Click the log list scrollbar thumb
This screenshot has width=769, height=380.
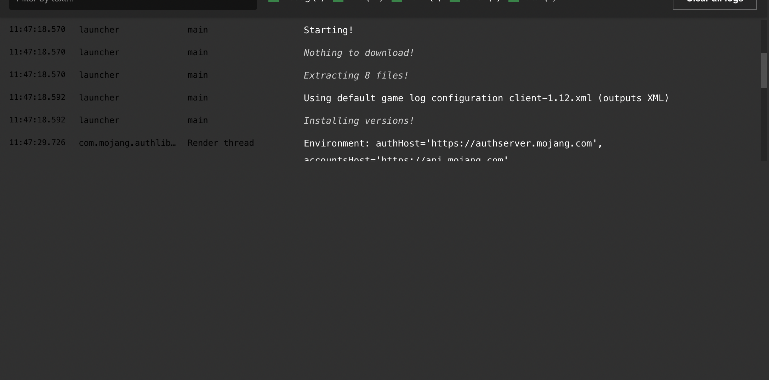coord(764,70)
